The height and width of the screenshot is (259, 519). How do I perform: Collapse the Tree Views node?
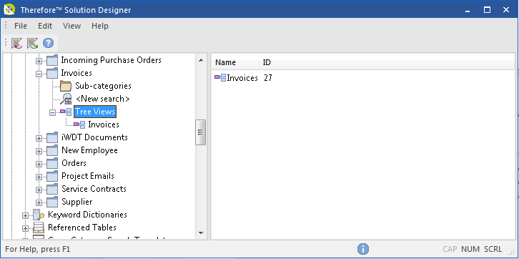coord(52,112)
